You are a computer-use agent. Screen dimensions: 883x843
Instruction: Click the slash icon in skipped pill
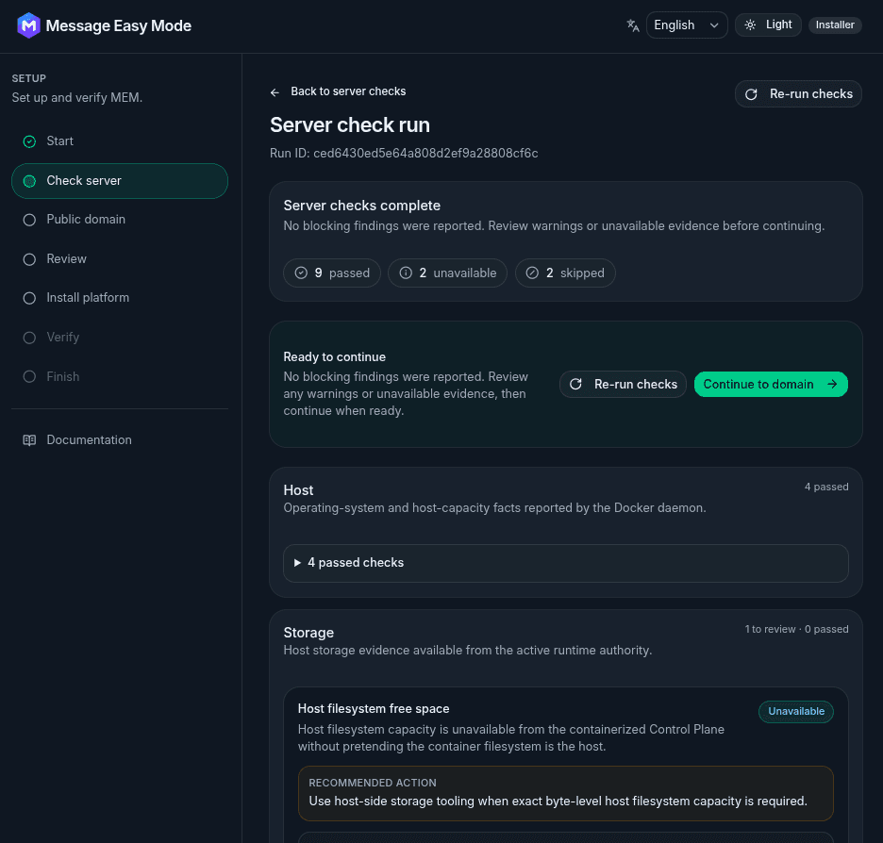click(x=532, y=273)
